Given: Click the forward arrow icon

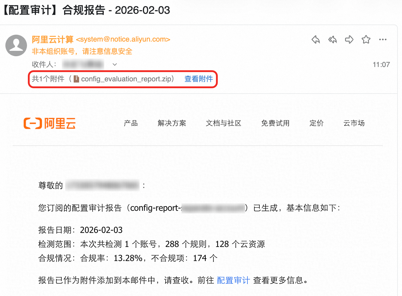Looking at the screenshot, I should pos(349,39).
